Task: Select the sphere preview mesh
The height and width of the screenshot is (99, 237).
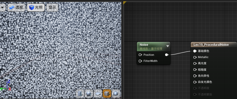Action: tap(89, 94)
